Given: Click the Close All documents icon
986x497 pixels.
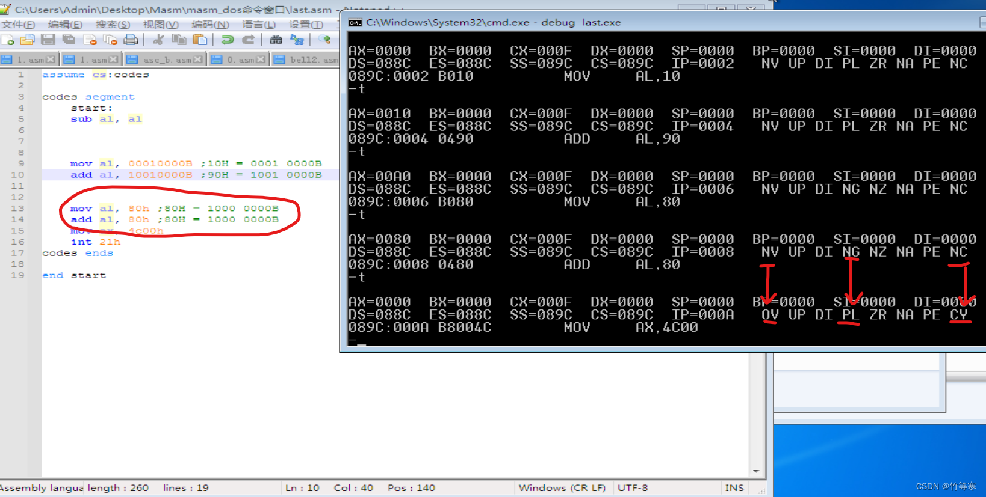Looking at the screenshot, I should coord(110,40).
